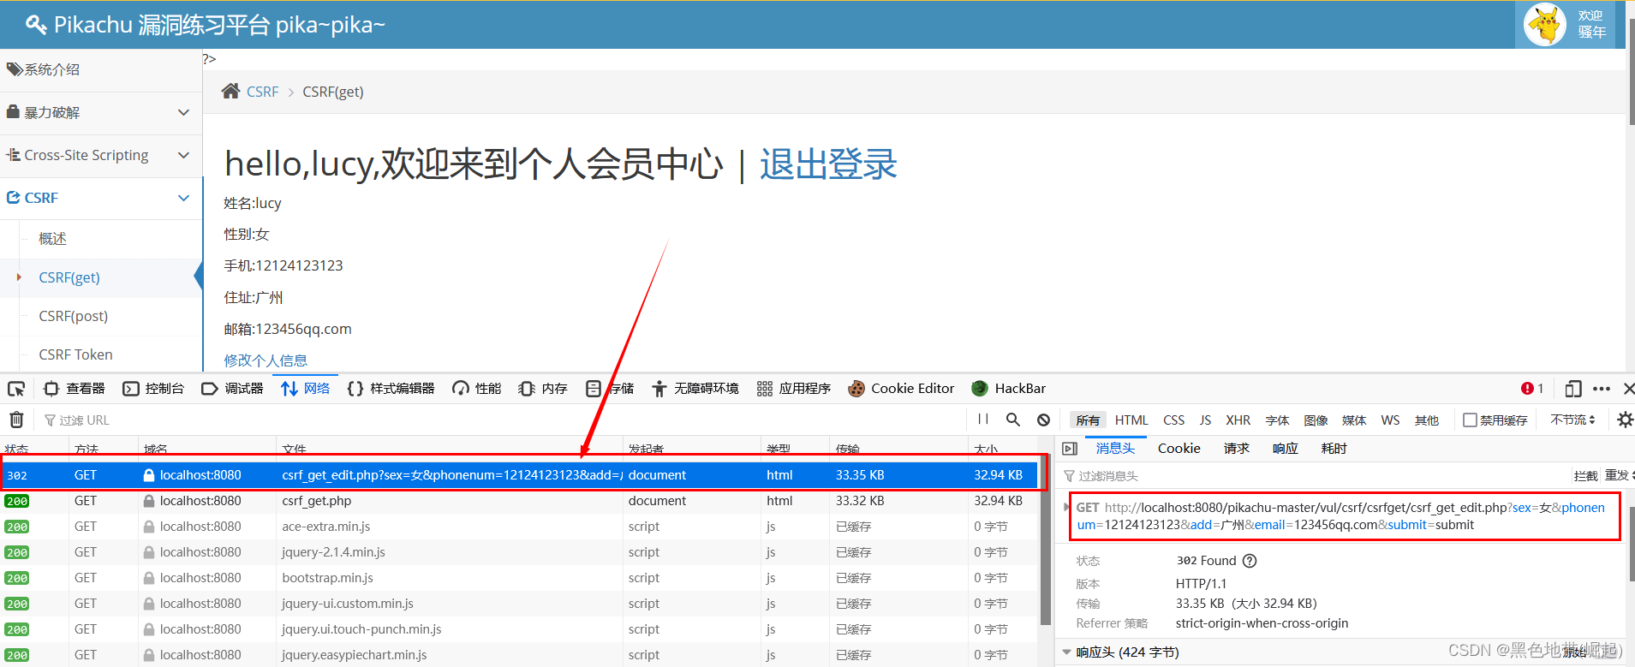The width and height of the screenshot is (1635, 667).
Task: Open the 性能 performance panel
Action: coord(477,389)
